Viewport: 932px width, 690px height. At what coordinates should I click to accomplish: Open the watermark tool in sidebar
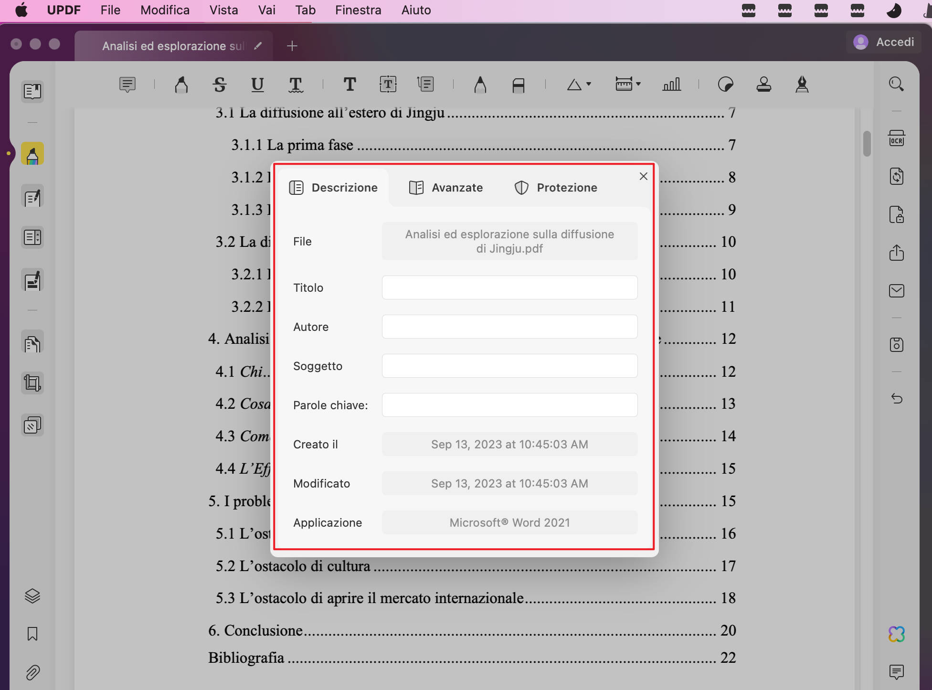click(32, 425)
